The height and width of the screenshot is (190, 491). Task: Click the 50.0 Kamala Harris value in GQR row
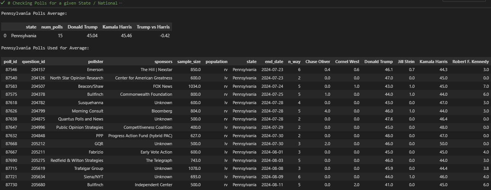tap(443, 144)
